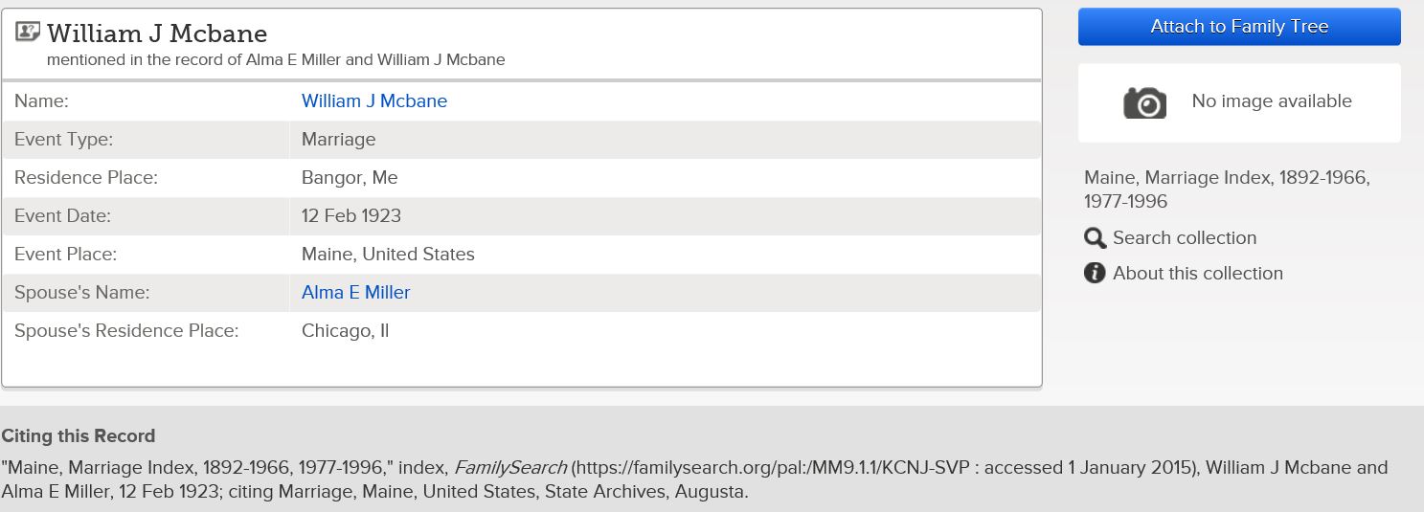Click the Maine, Marriage Index collection title

[x=1227, y=189]
